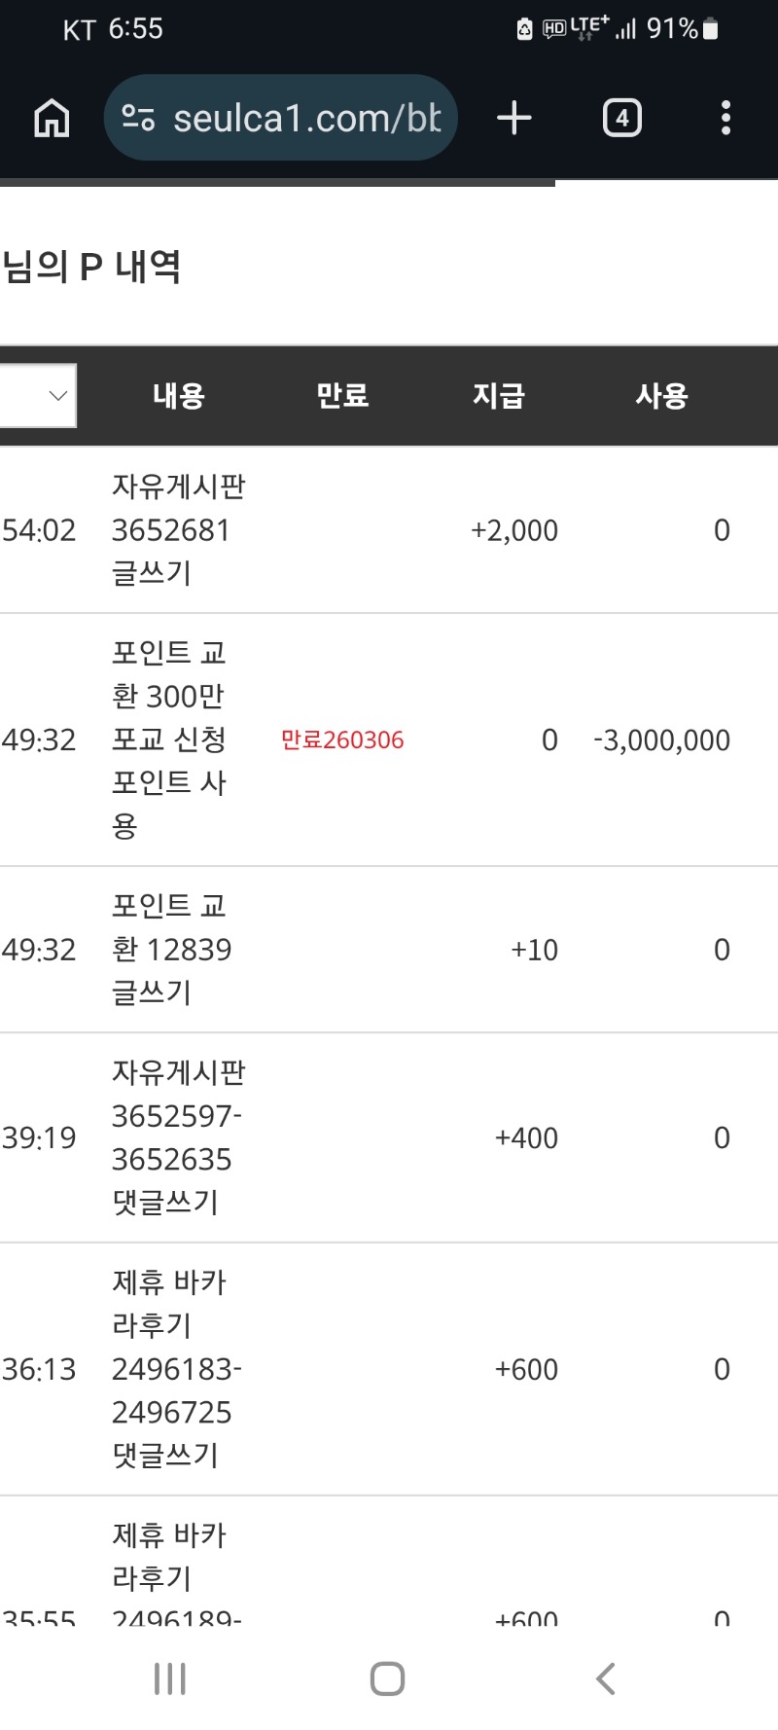The width and height of the screenshot is (778, 1730).
Task: Tap the red 만료260306 expiry label
Action: [342, 740]
